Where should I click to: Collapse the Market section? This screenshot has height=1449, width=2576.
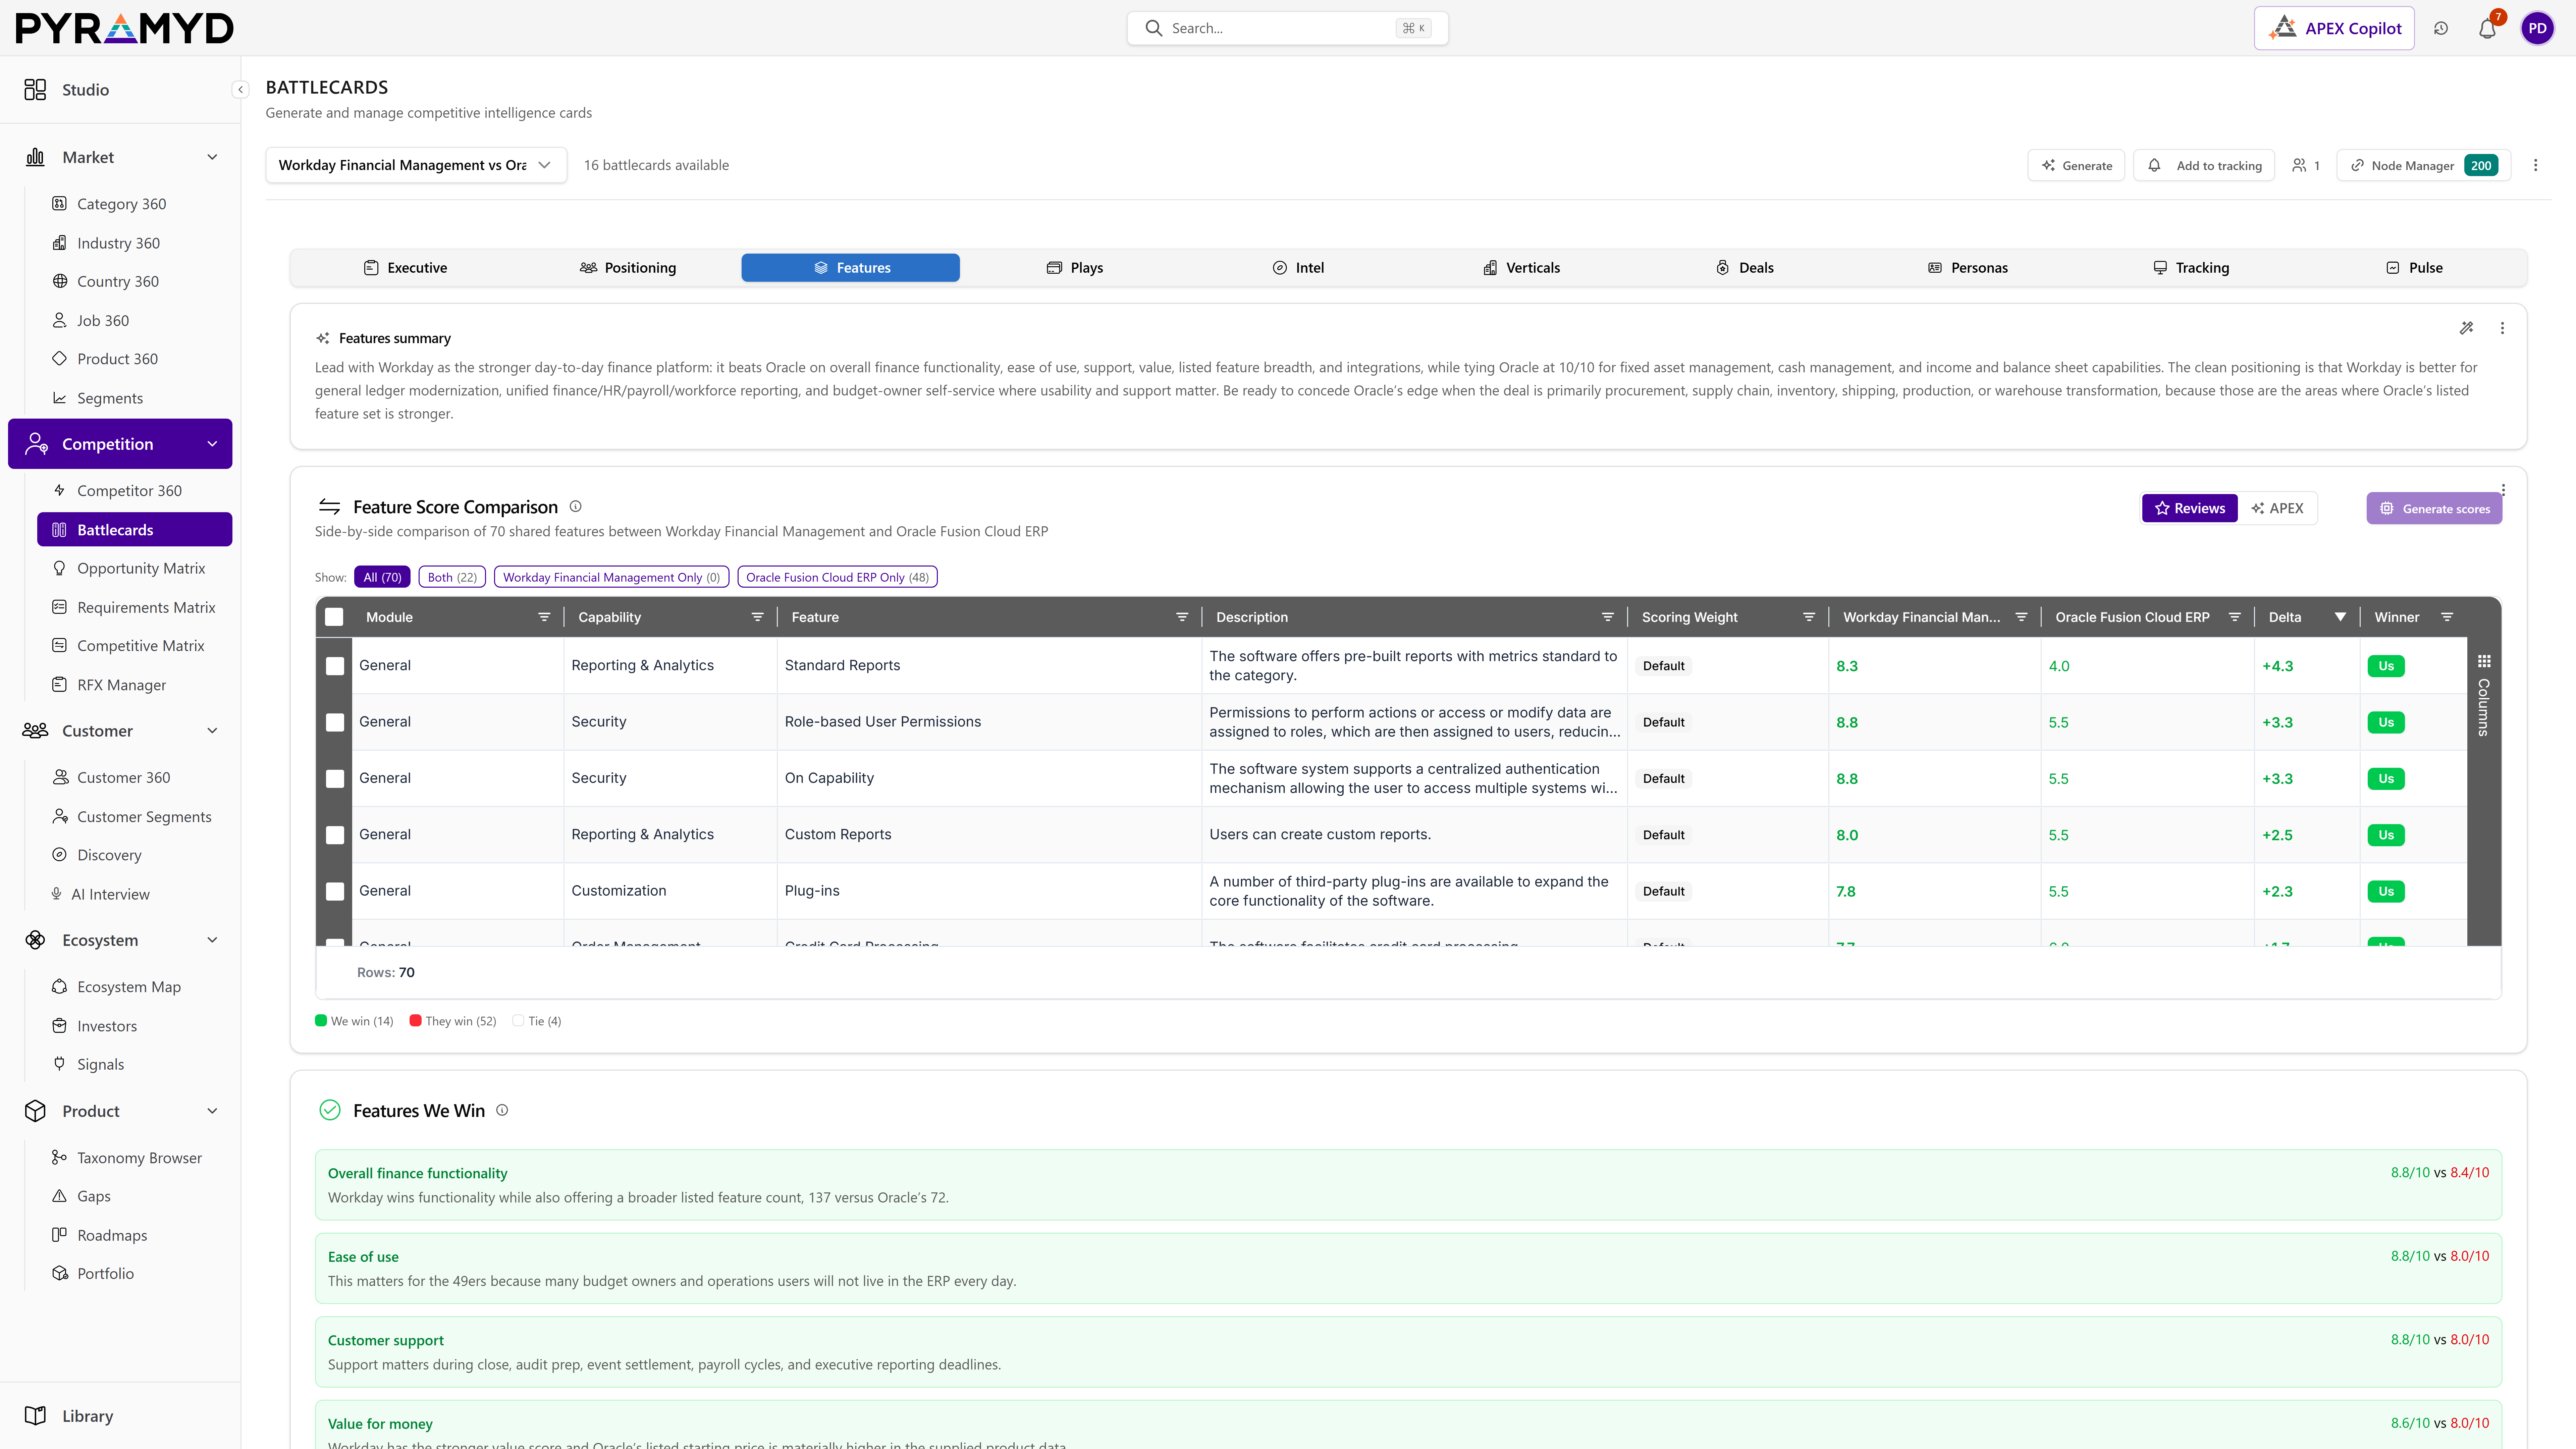coord(212,157)
